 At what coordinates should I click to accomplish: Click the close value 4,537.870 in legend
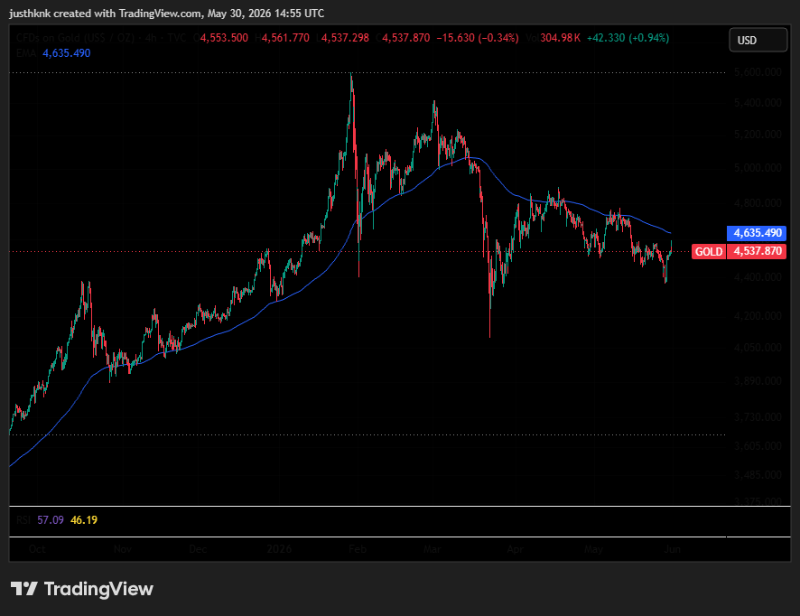tap(406, 38)
